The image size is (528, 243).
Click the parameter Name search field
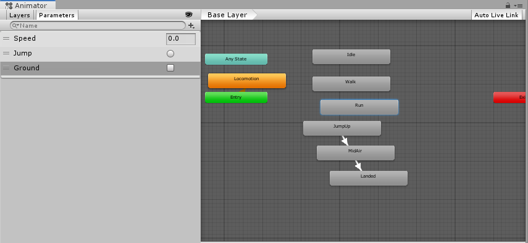click(x=98, y=25)
